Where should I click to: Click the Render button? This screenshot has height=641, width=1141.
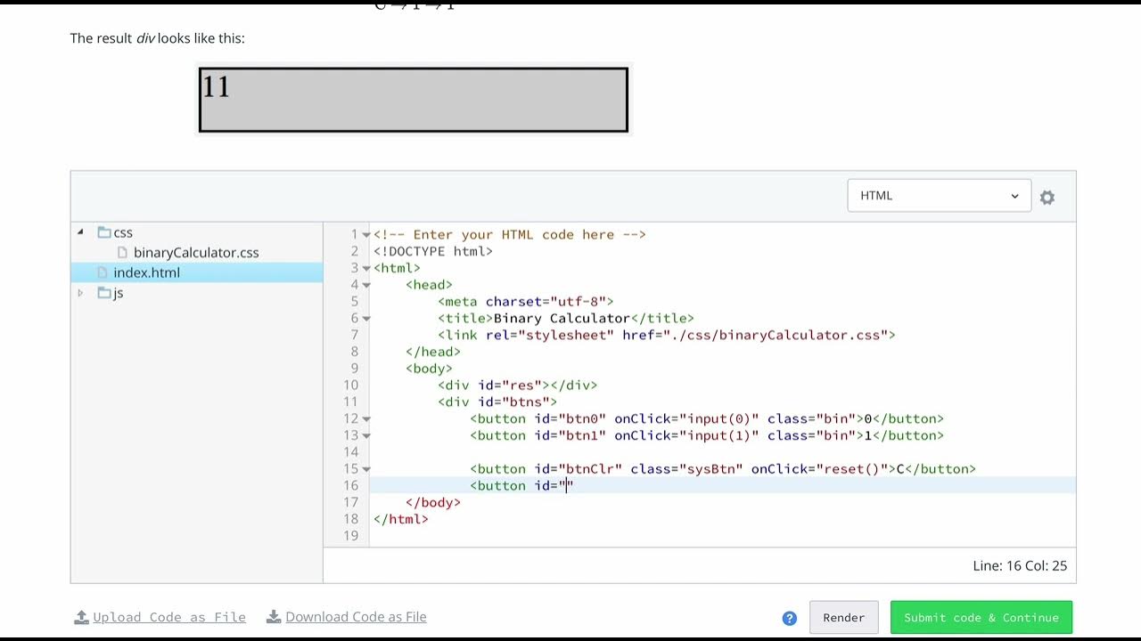click(843, 618)
